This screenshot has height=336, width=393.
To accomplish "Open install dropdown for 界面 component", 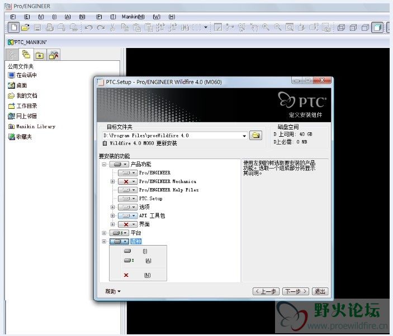I will coord(127,224).
